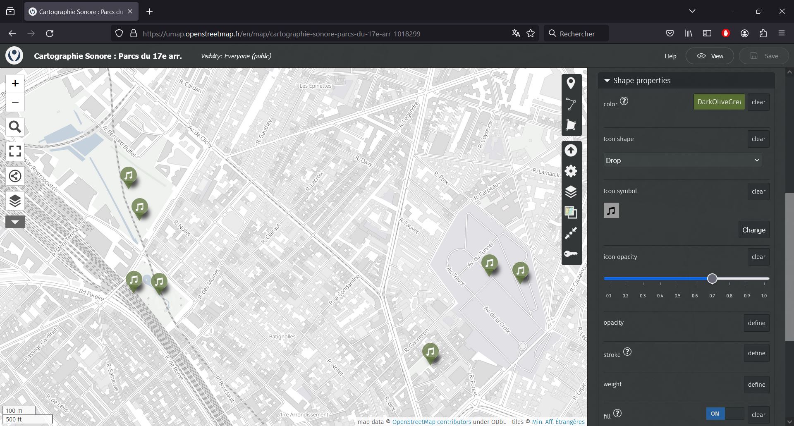Open help for fill property

(617, 413)
